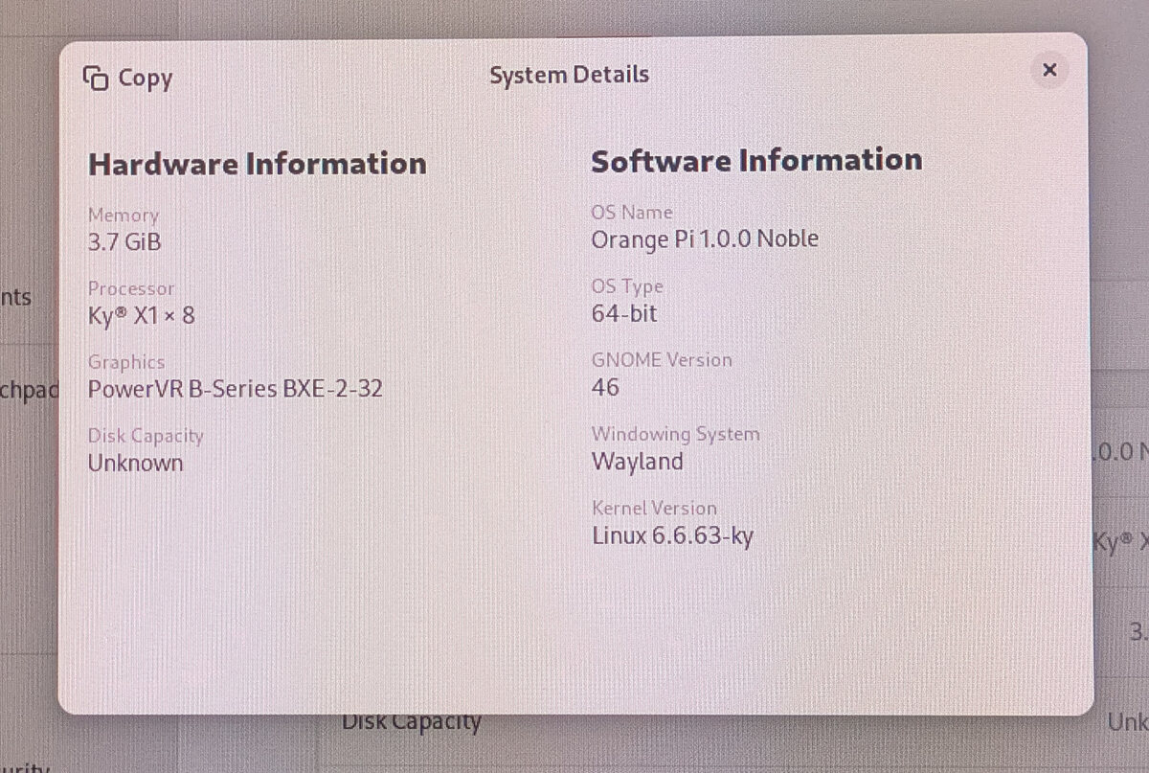Click the Graphics label
This screenshot has width=1149, height=773.
pyautogui.click(x=126, y=362)
